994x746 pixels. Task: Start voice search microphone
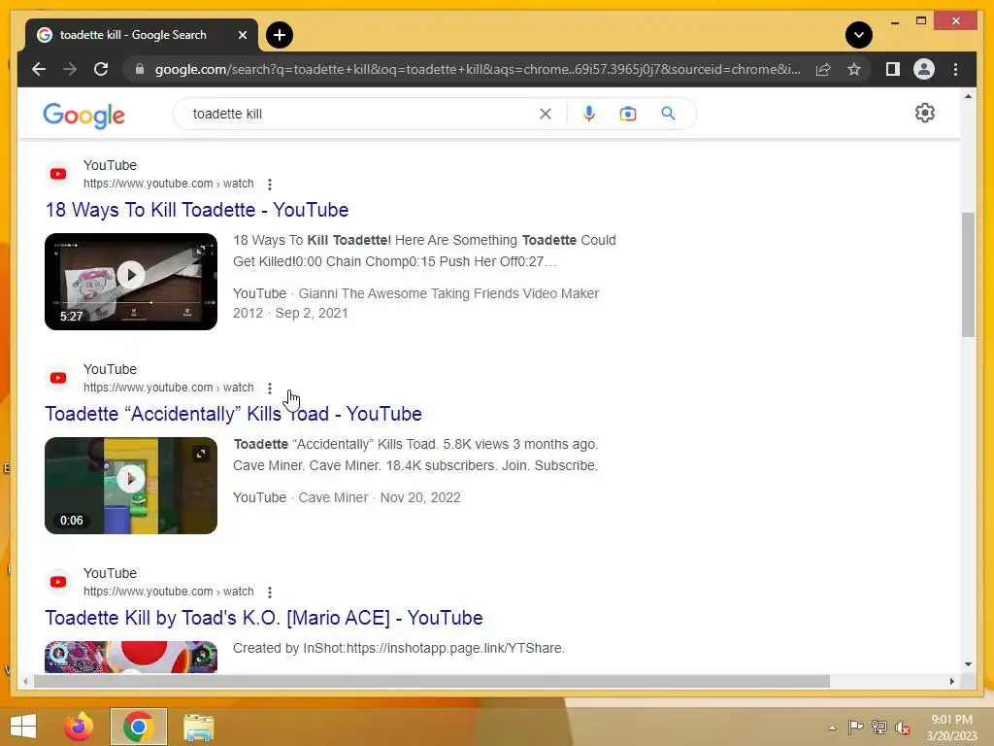[589, 114]
